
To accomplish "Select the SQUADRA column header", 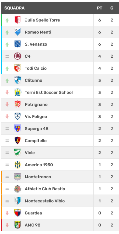I will (x=14, y=8).
